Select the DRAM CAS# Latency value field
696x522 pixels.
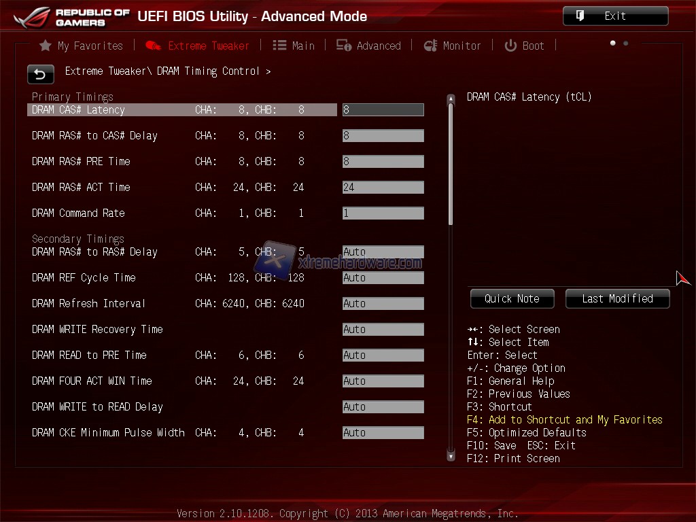[x=383, y=109]
